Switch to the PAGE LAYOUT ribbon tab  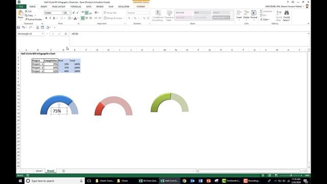click(x=59, y=7)
